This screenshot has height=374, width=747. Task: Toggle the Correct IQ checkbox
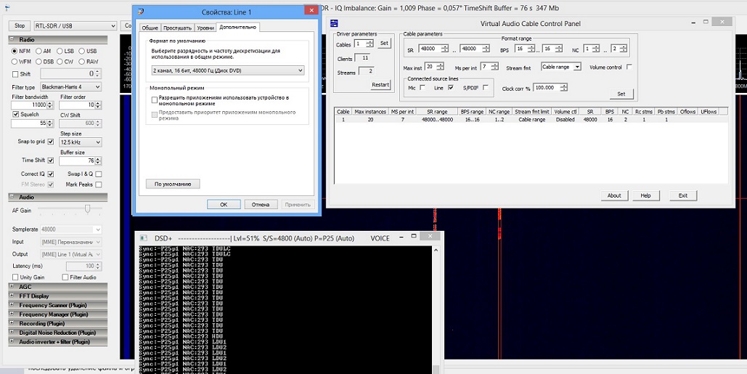(x=51, y=174)
